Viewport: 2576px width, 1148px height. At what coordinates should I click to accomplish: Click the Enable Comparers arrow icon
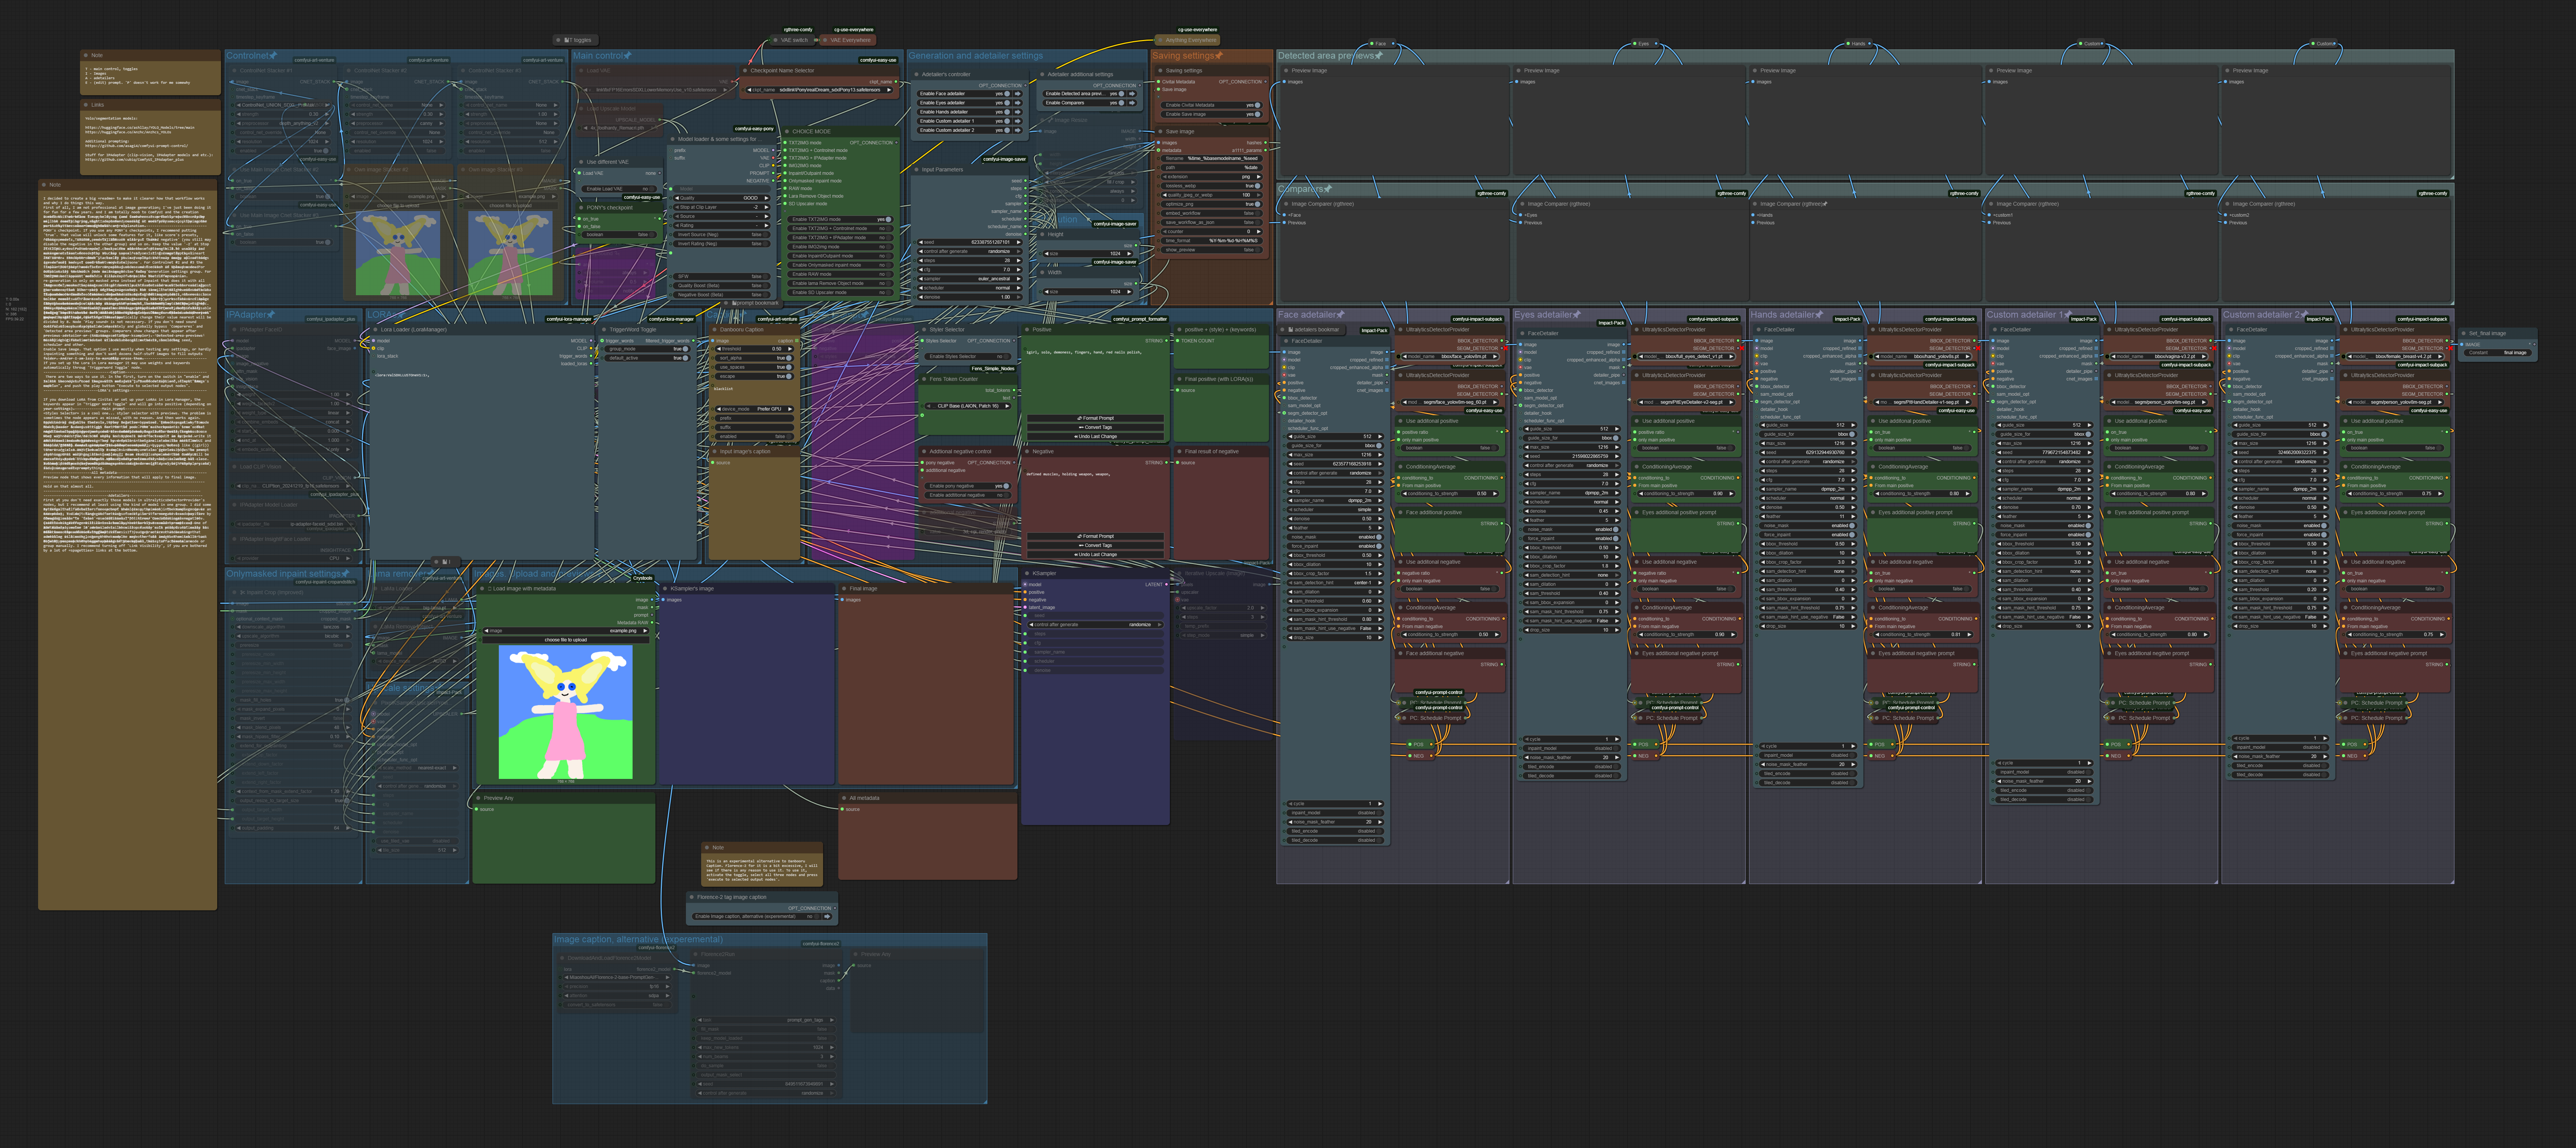click(x=1132, y=103)
